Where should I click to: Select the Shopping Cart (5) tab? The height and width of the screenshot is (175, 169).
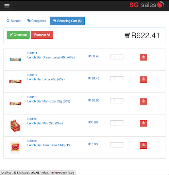coord(67,21)
